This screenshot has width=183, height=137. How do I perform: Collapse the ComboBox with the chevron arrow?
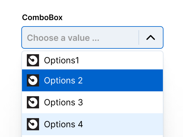(x=151, y=37)
